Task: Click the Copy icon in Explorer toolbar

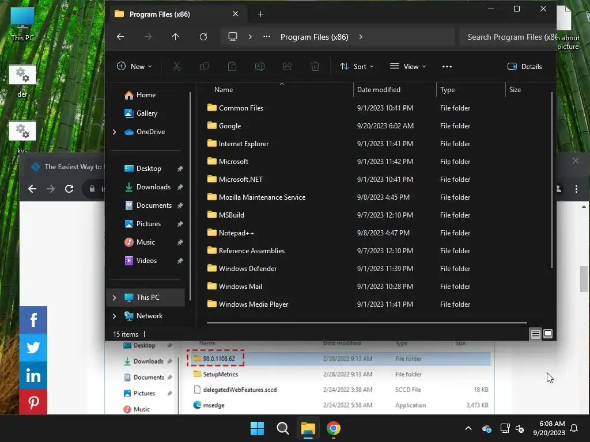Action: (x=205, y=67)
